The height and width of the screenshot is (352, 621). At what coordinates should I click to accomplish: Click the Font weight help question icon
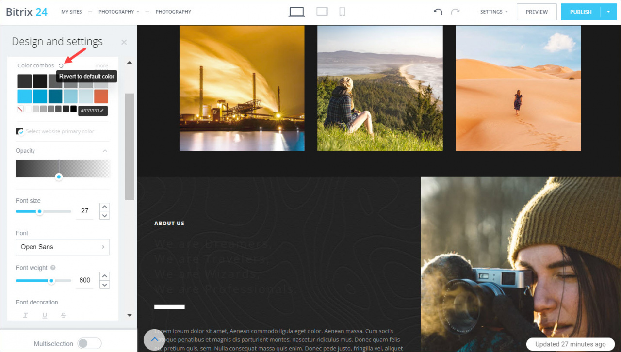pyautogui.click(x=53, y=268)
